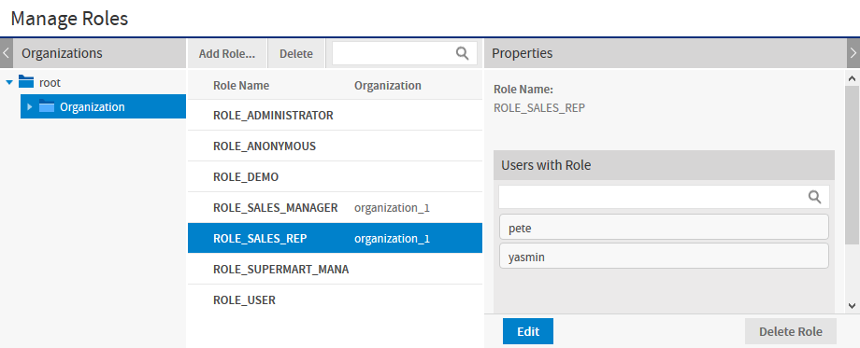Select user yasmin in Users with Role

[664, 256]
